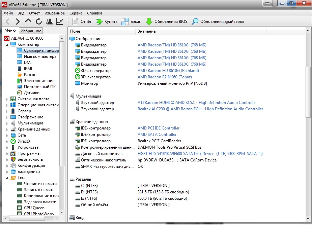Click the Back navigation arrow
The image size is (312, 225).
7,22
